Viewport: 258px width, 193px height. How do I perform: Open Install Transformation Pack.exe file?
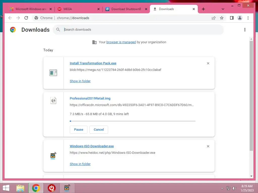pyautogui.click(x=93, y=63)
